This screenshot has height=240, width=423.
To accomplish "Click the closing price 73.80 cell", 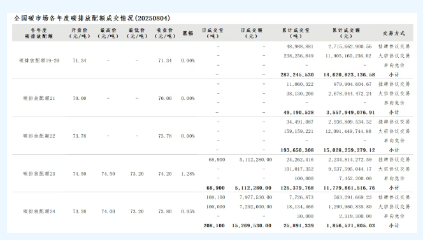I will pos(165,212).
